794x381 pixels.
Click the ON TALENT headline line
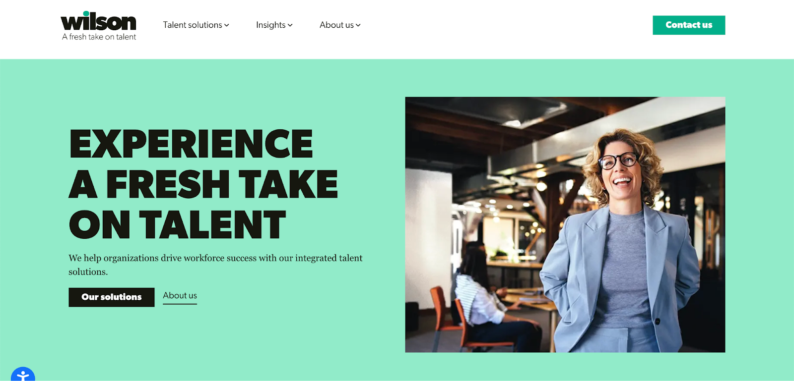(x=178, y=224)
